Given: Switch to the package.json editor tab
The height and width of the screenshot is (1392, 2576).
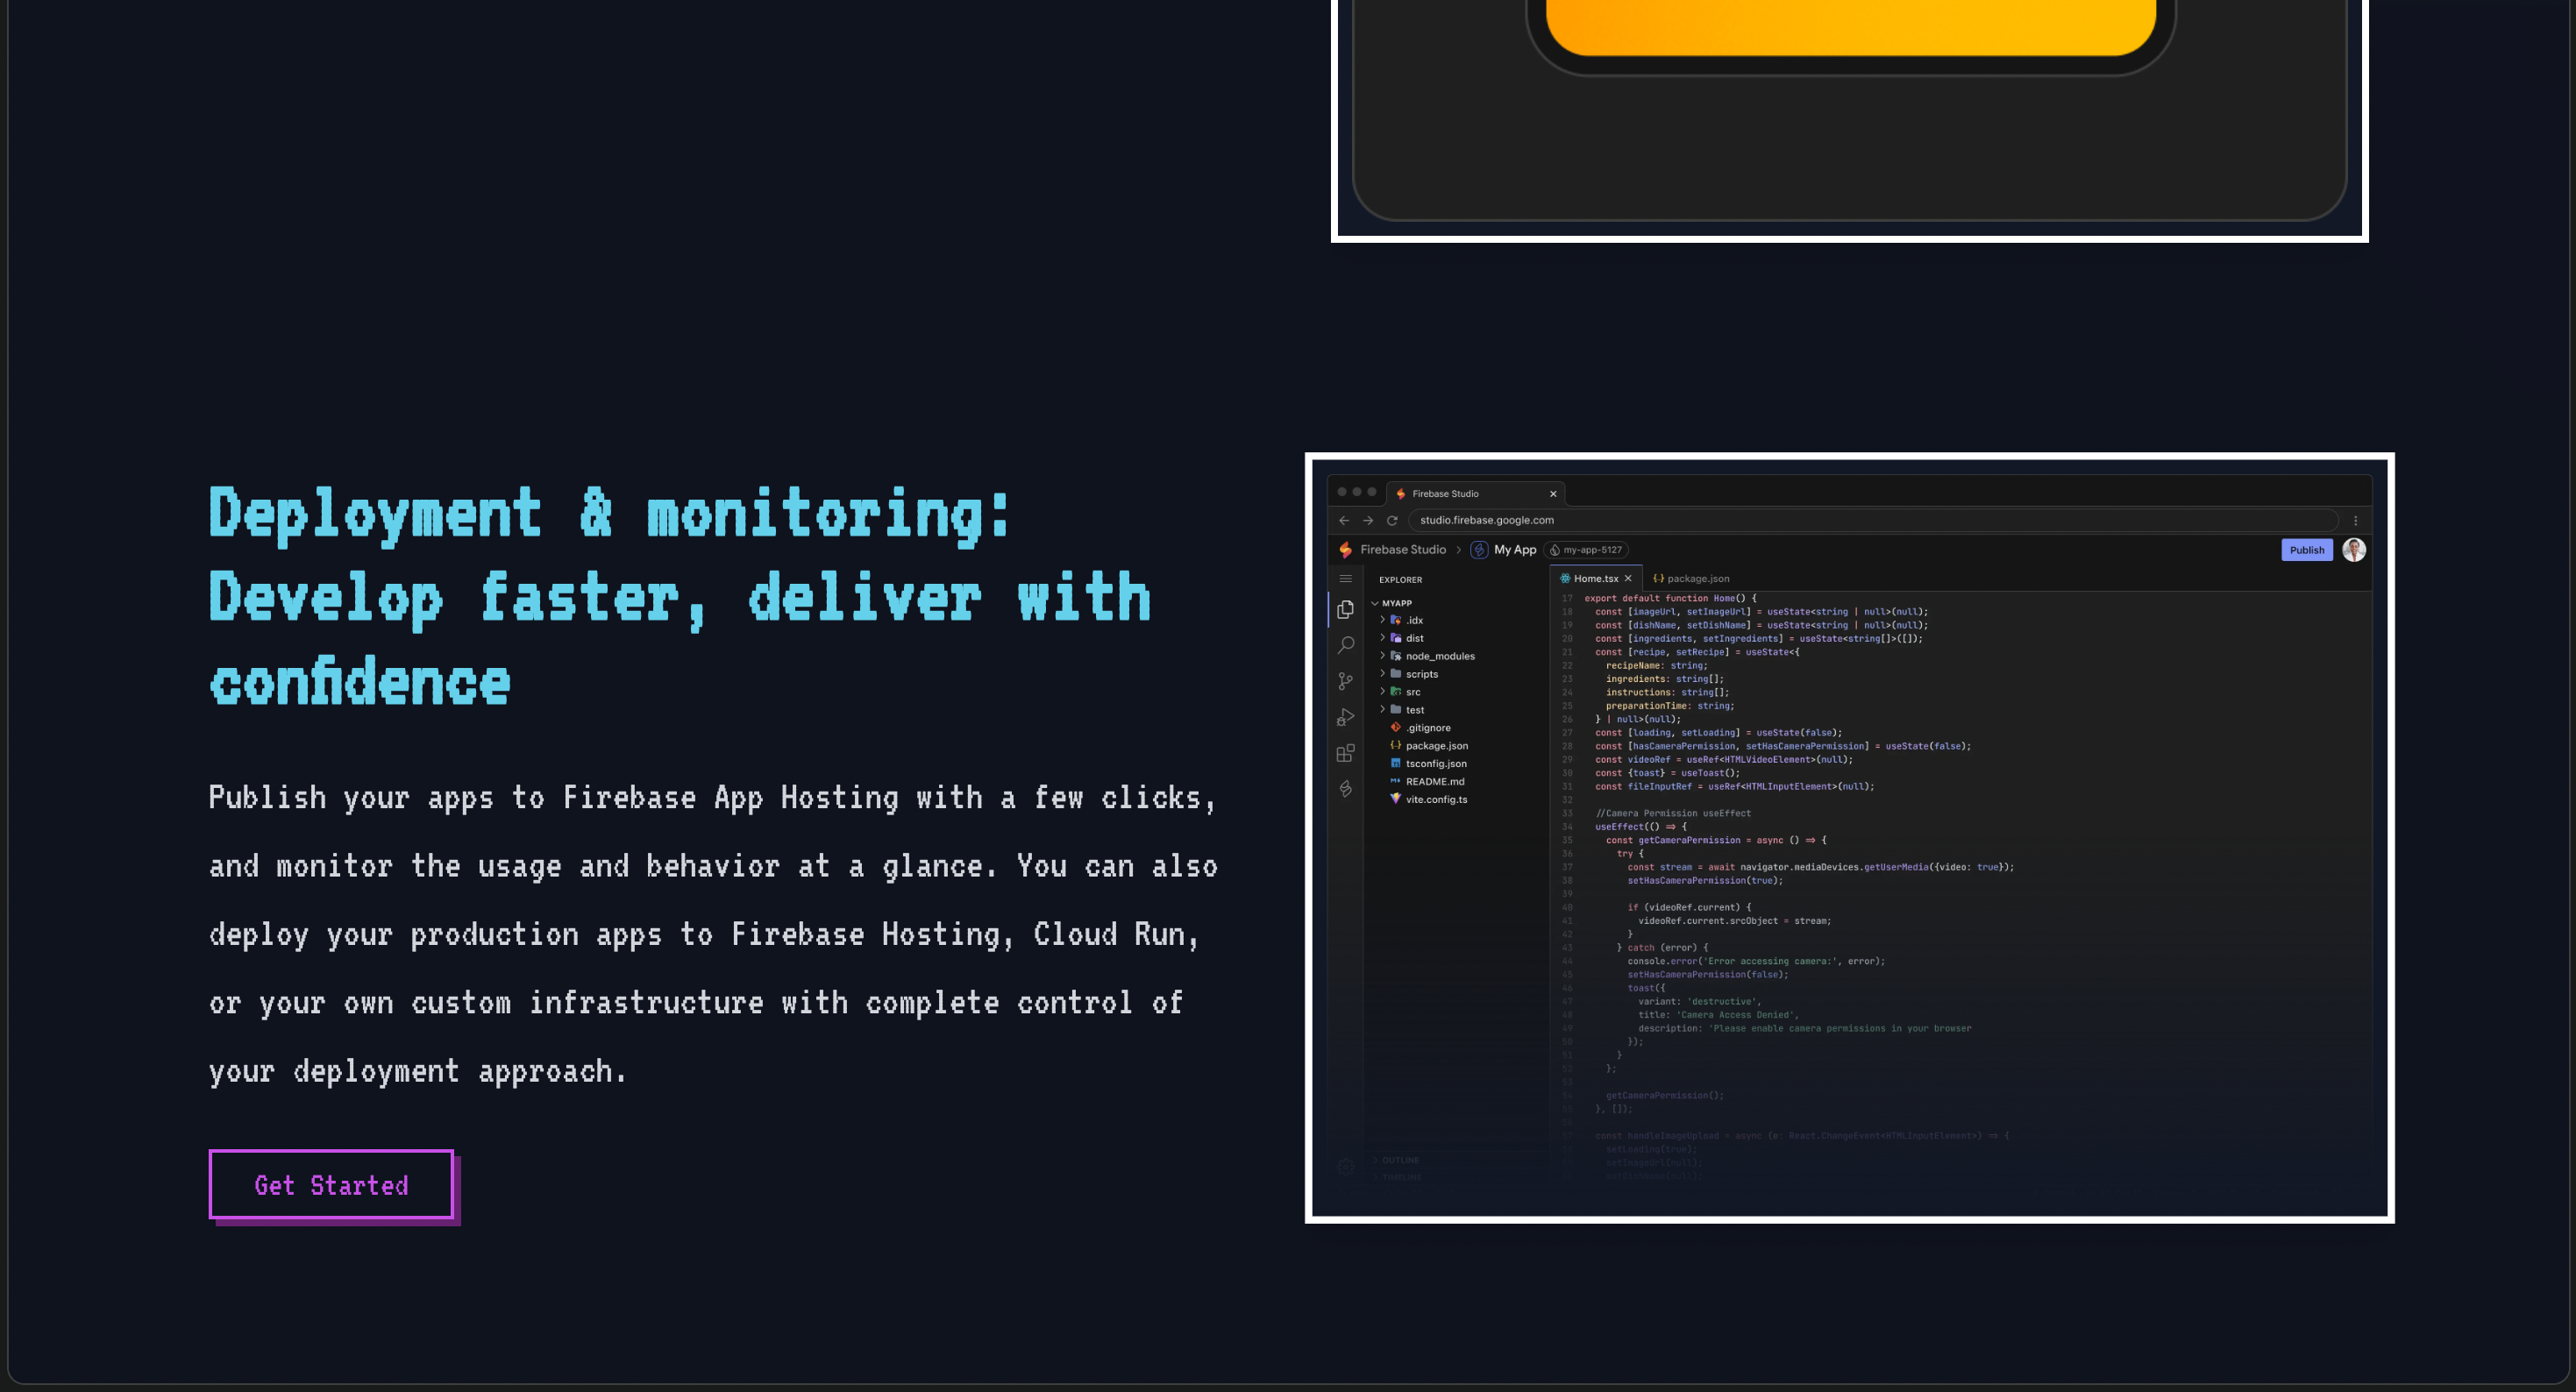Looking at the screenshot, I should 1696,578.
